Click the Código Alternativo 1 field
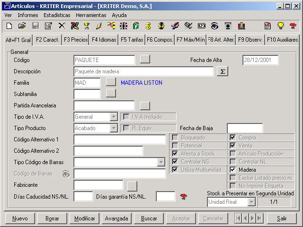This screenshot has width=303, height=227. click(120, 140)
